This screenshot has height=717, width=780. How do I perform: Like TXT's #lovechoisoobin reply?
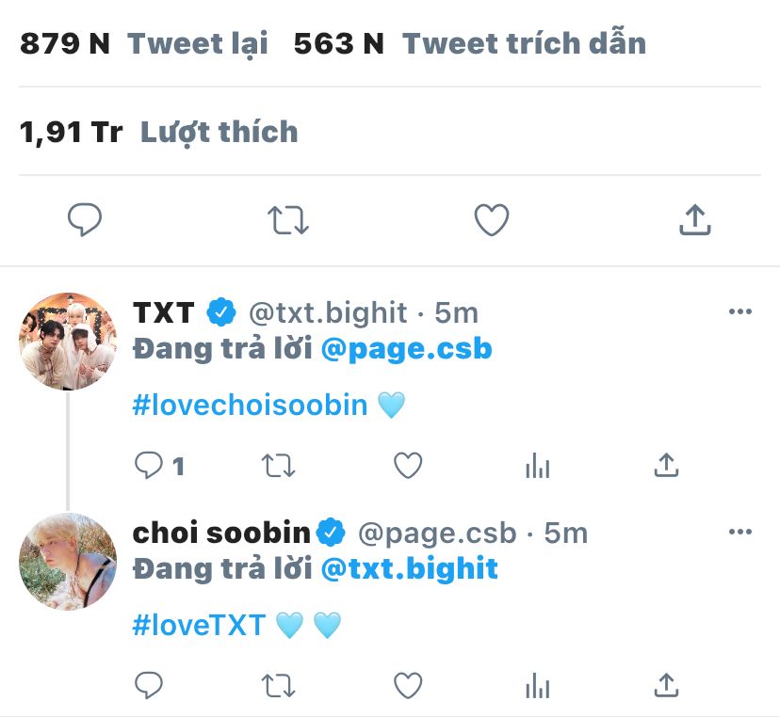(x=407, y=465)
